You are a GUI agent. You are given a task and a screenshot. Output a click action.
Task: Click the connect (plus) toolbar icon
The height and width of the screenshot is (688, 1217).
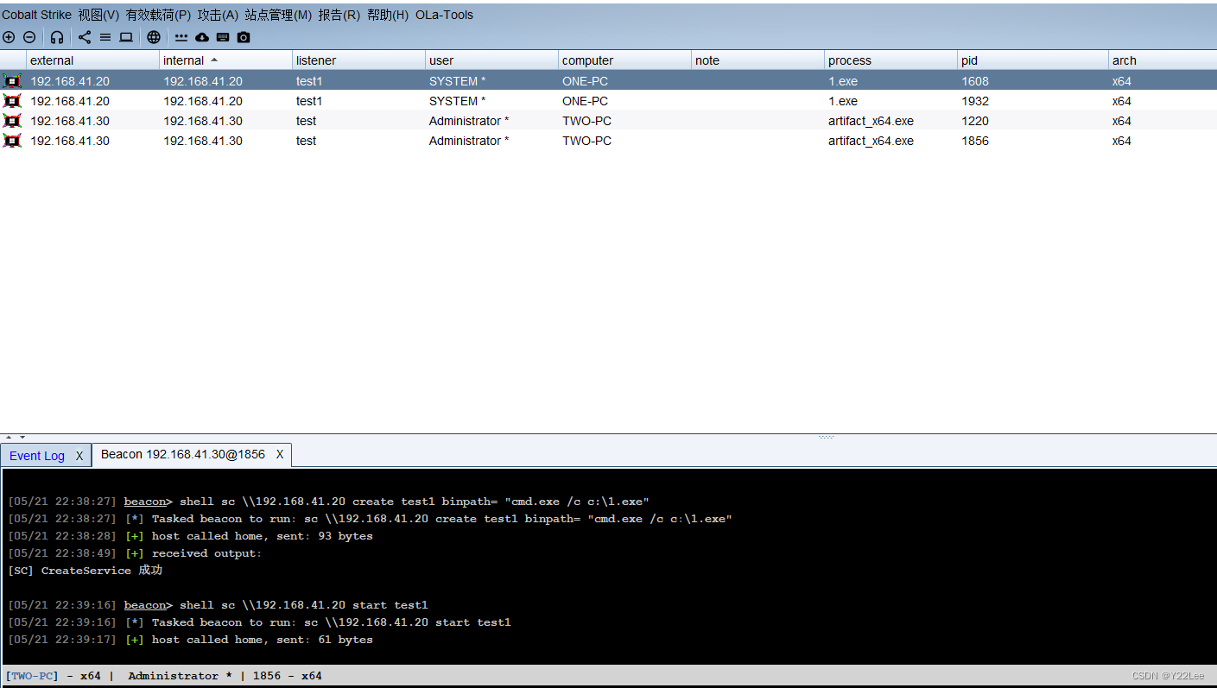point(9,37)
